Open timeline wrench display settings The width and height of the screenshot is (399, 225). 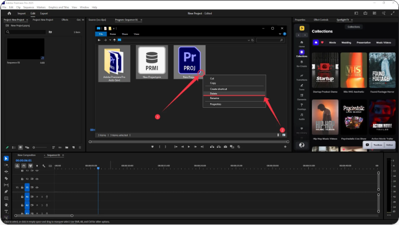[44, 166]
